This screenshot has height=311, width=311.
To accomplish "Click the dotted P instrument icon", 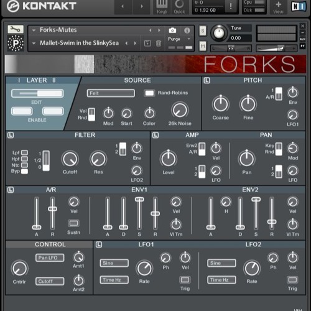I will click(x=16, y=43).
